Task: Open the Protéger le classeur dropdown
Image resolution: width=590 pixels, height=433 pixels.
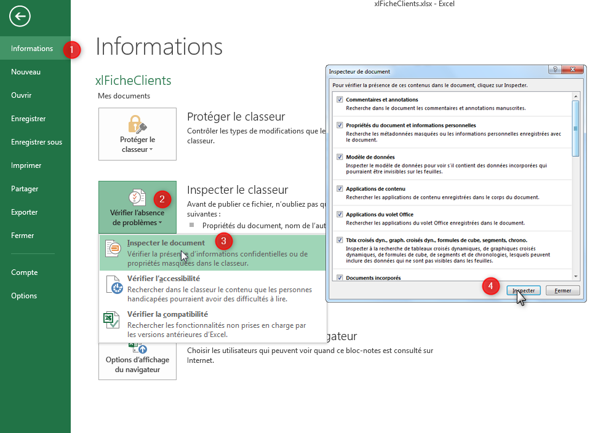Action: coord(137,134)
